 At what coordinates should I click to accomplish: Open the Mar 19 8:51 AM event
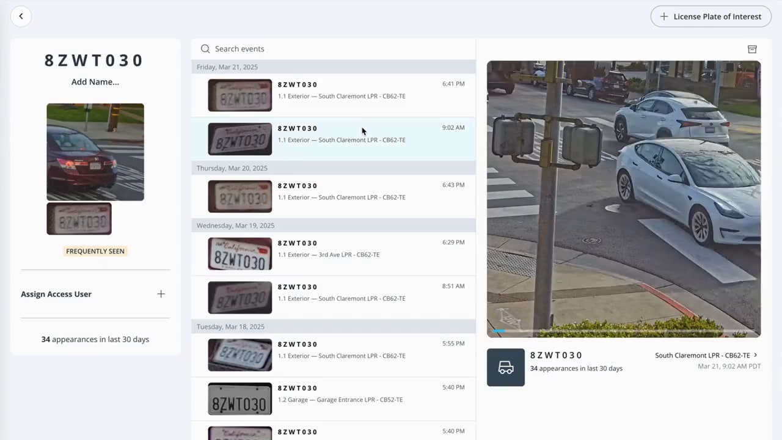334,298
